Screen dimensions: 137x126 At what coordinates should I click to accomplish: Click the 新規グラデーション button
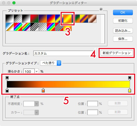click(117, 53)
